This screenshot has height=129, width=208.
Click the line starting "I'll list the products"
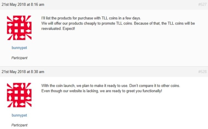(91, 18)
